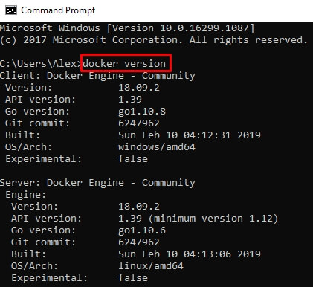Image resolution: width=313 pixels, height=287 pixels.
Task: Click the server 'Built:' label
Action: tap(28, 254)
